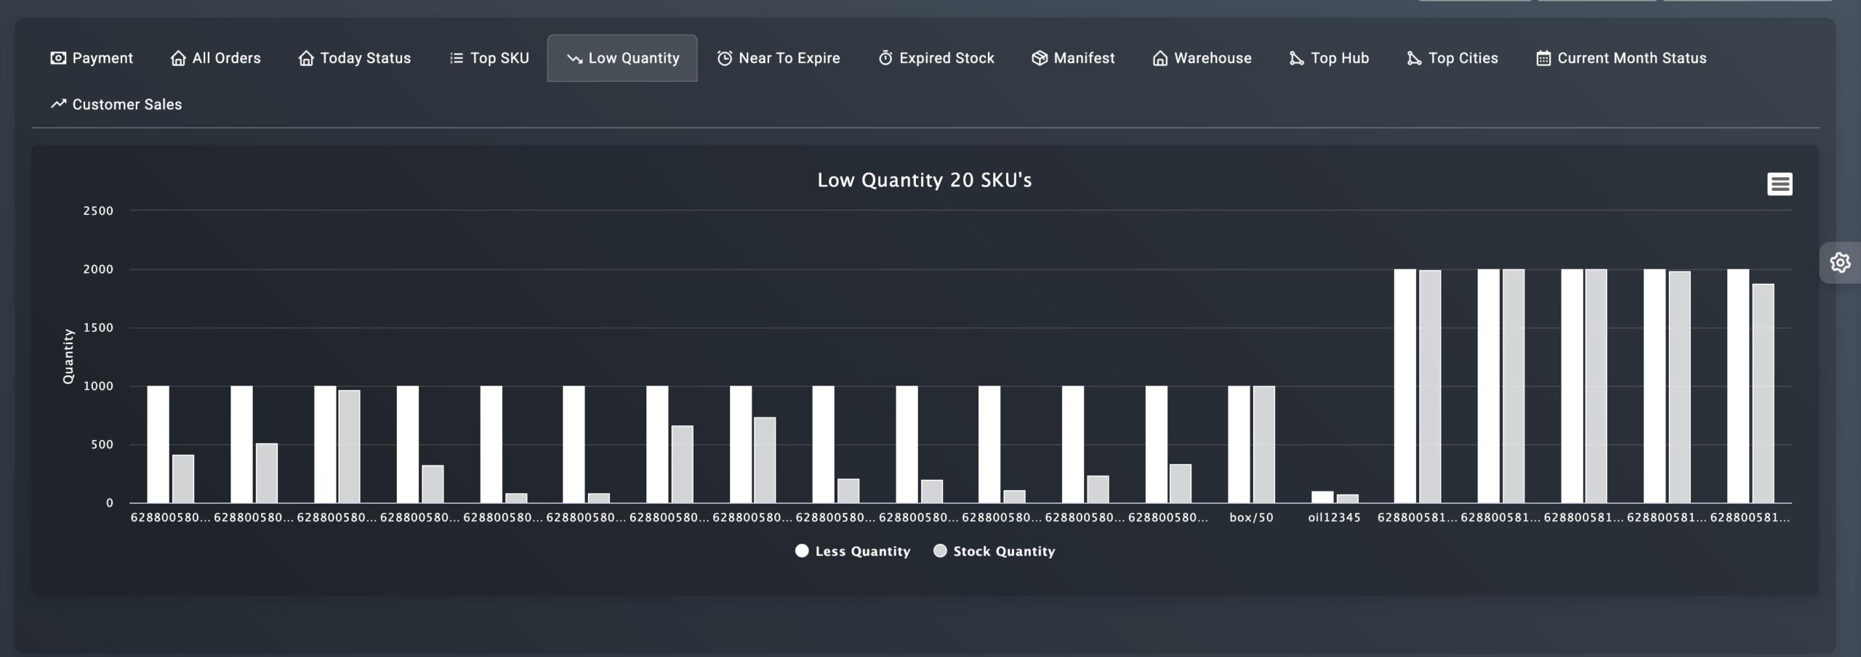Screen dimensions: 1861x657
Task: Click the camera icon on Payment tab
Action: (x=59, y=57)
